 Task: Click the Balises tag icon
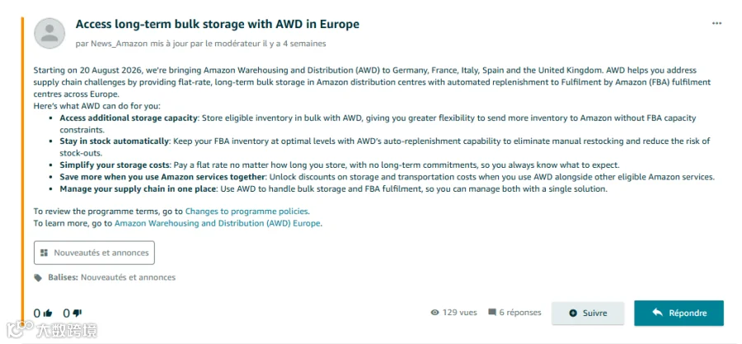point(38,277)
